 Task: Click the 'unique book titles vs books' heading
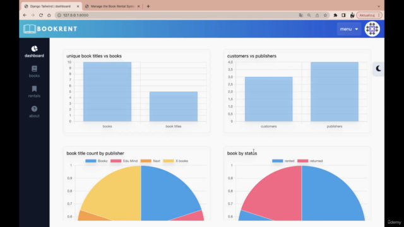tap(94, 56)
